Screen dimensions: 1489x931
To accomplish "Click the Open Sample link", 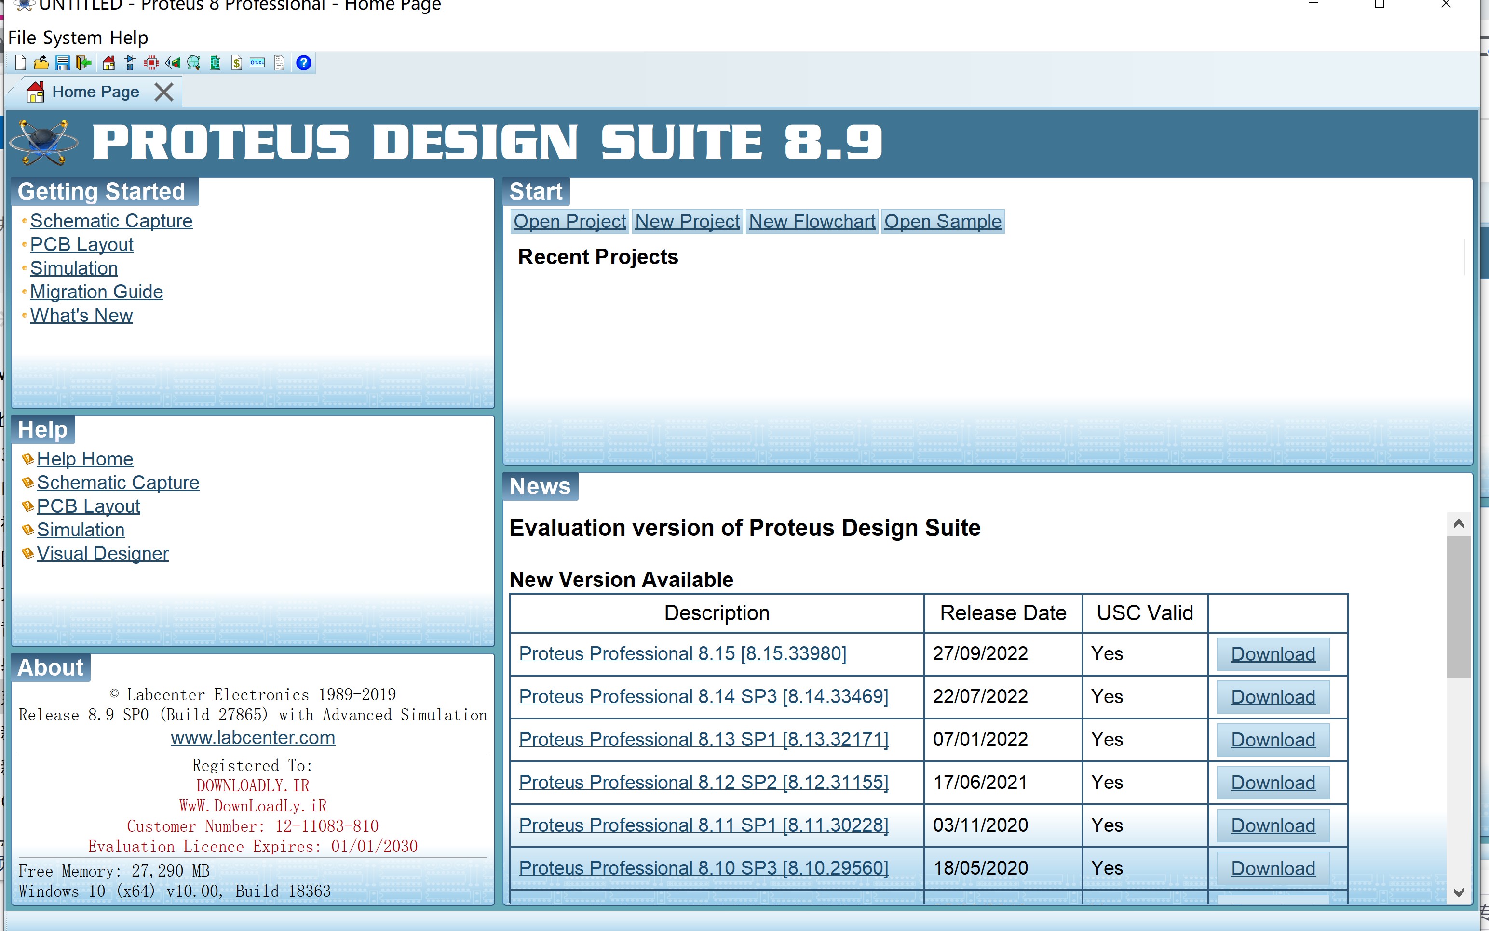I will coord(943,221).
